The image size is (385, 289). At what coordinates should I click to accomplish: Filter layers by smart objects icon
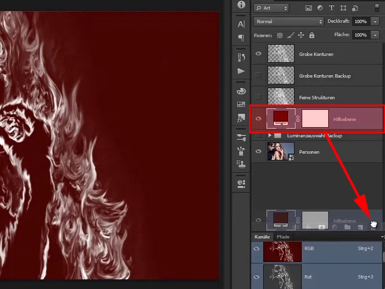click(355, 8)
